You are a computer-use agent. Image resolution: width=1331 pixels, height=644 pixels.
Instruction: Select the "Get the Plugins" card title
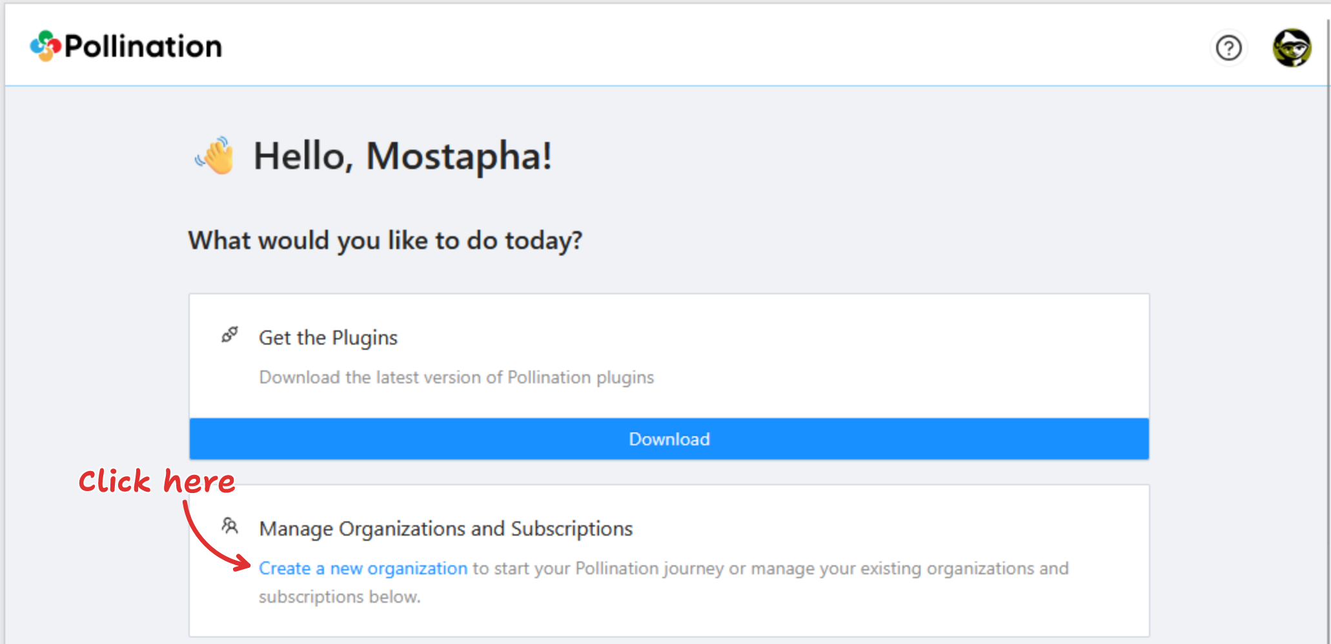click(x=328, y=337)
